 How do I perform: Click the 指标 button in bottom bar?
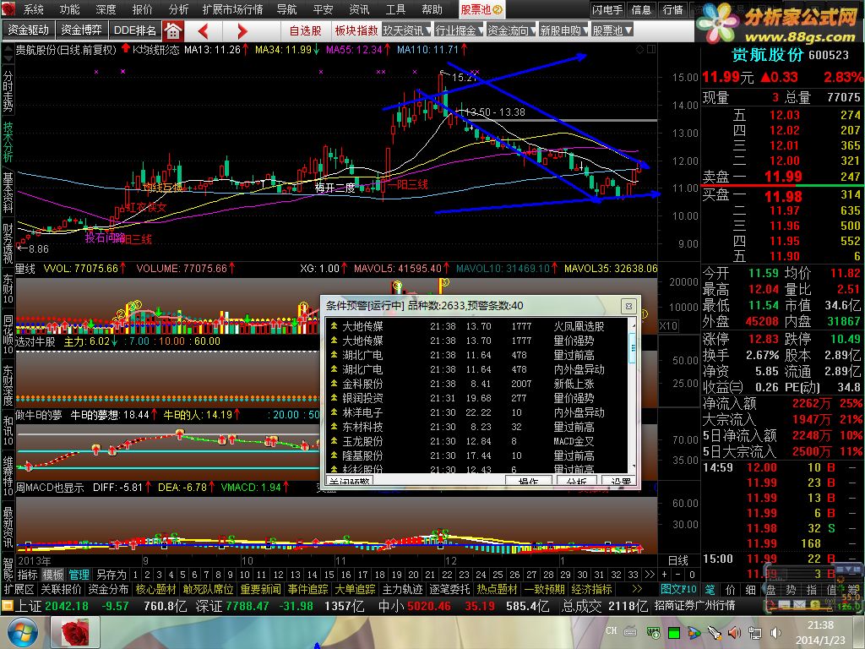point(28,575)
